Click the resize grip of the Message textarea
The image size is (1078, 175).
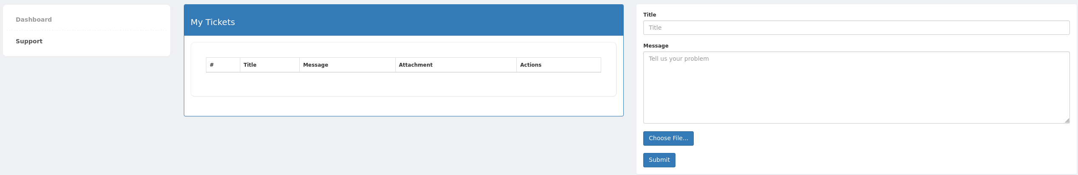click(1067, 121)
